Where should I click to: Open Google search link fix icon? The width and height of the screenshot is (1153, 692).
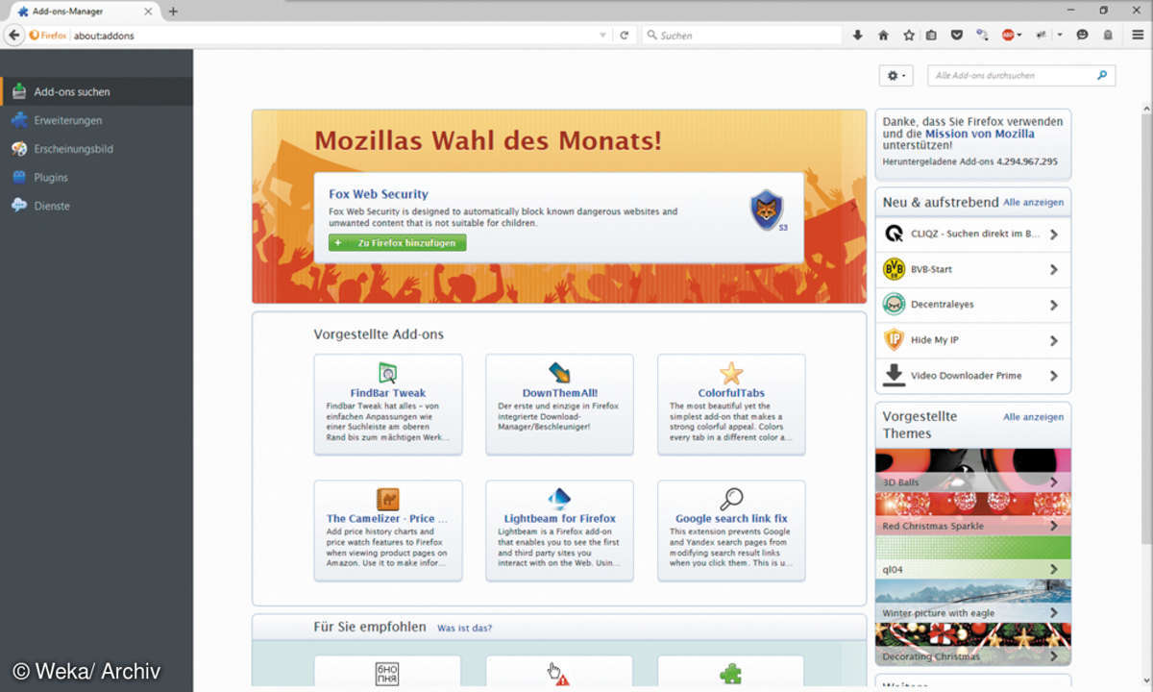click(x=731, y=499)
